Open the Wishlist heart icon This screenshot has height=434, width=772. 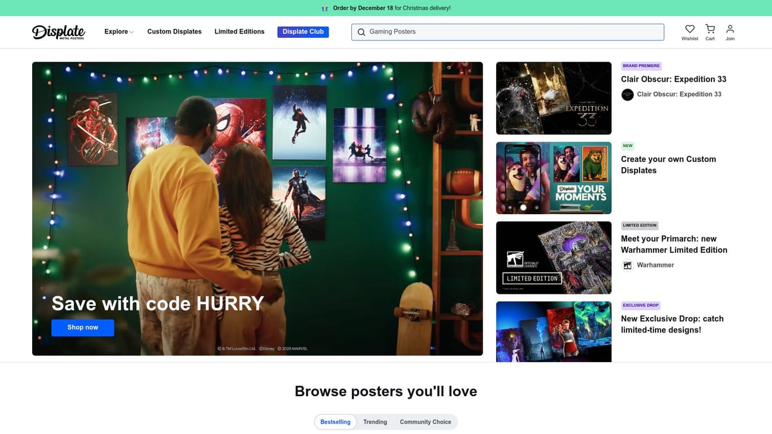690,29
